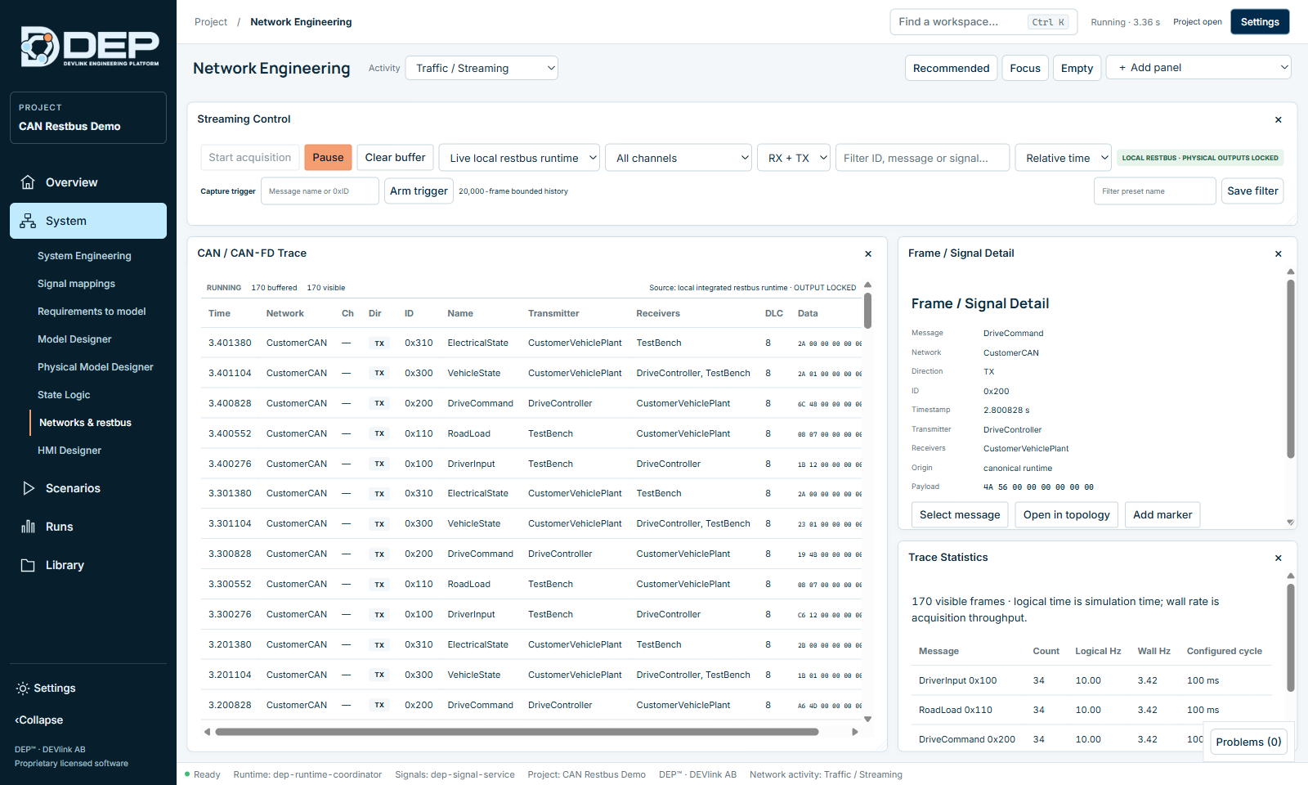Click the Filter ID, message or signal field

tap(923, 158)
